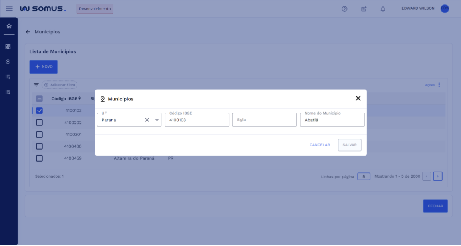The height and width of the screenshot is (246, 461).
Task: Open the Ações three-dot menu
Action: 439,85
